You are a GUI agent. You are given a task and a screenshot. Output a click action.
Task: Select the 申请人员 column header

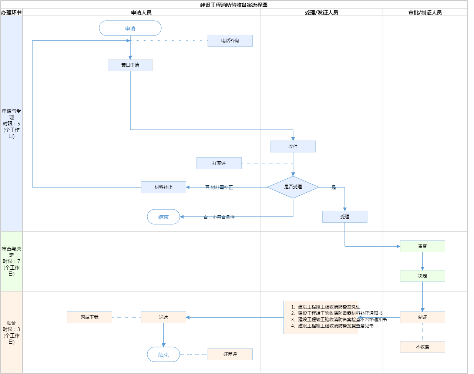(141, 13)
